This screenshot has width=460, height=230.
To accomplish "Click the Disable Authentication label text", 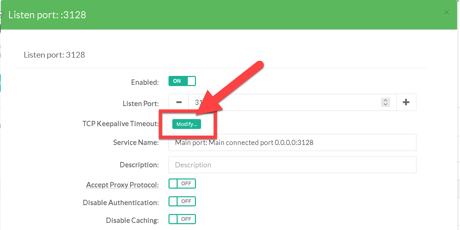I will click(121, 203).
